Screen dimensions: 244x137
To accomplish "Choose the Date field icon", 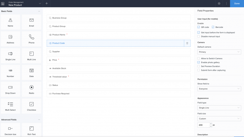I will tap(31, 70).
